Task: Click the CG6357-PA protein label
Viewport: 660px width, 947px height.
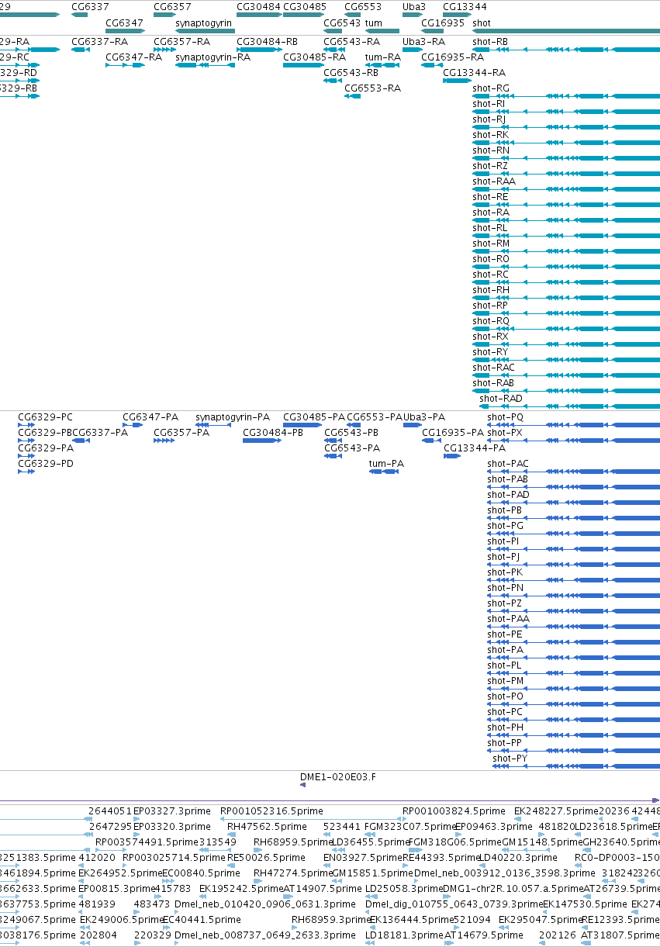Action: coord(181,433)
